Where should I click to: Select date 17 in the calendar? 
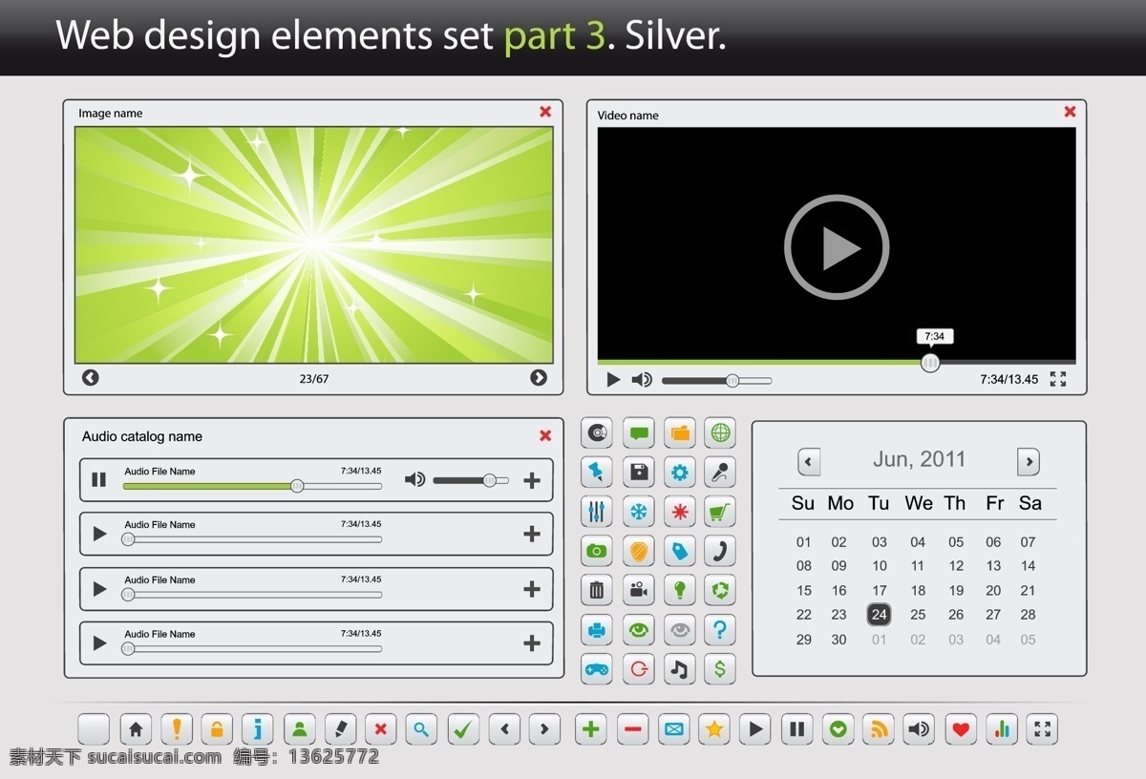(880, 590)
